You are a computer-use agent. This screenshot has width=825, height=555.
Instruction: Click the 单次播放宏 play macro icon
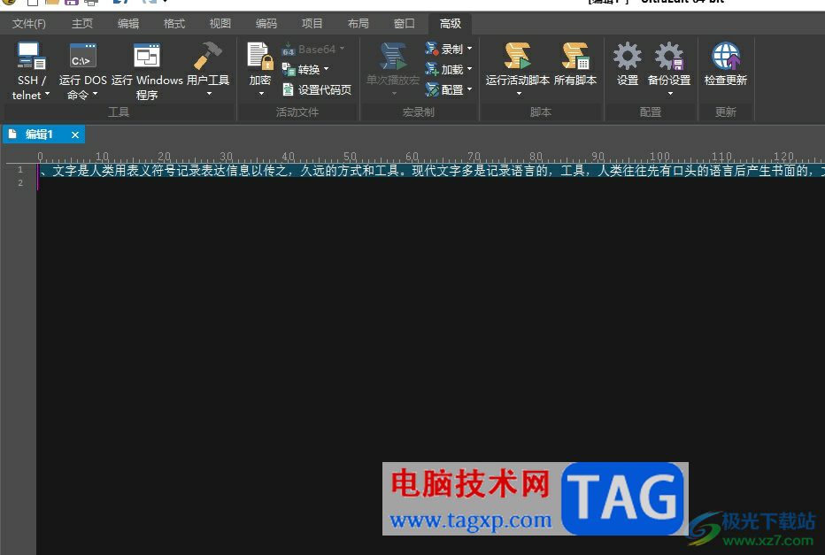(393, 56)
